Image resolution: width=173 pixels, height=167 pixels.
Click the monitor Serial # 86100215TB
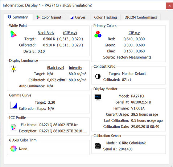(141, 102)
